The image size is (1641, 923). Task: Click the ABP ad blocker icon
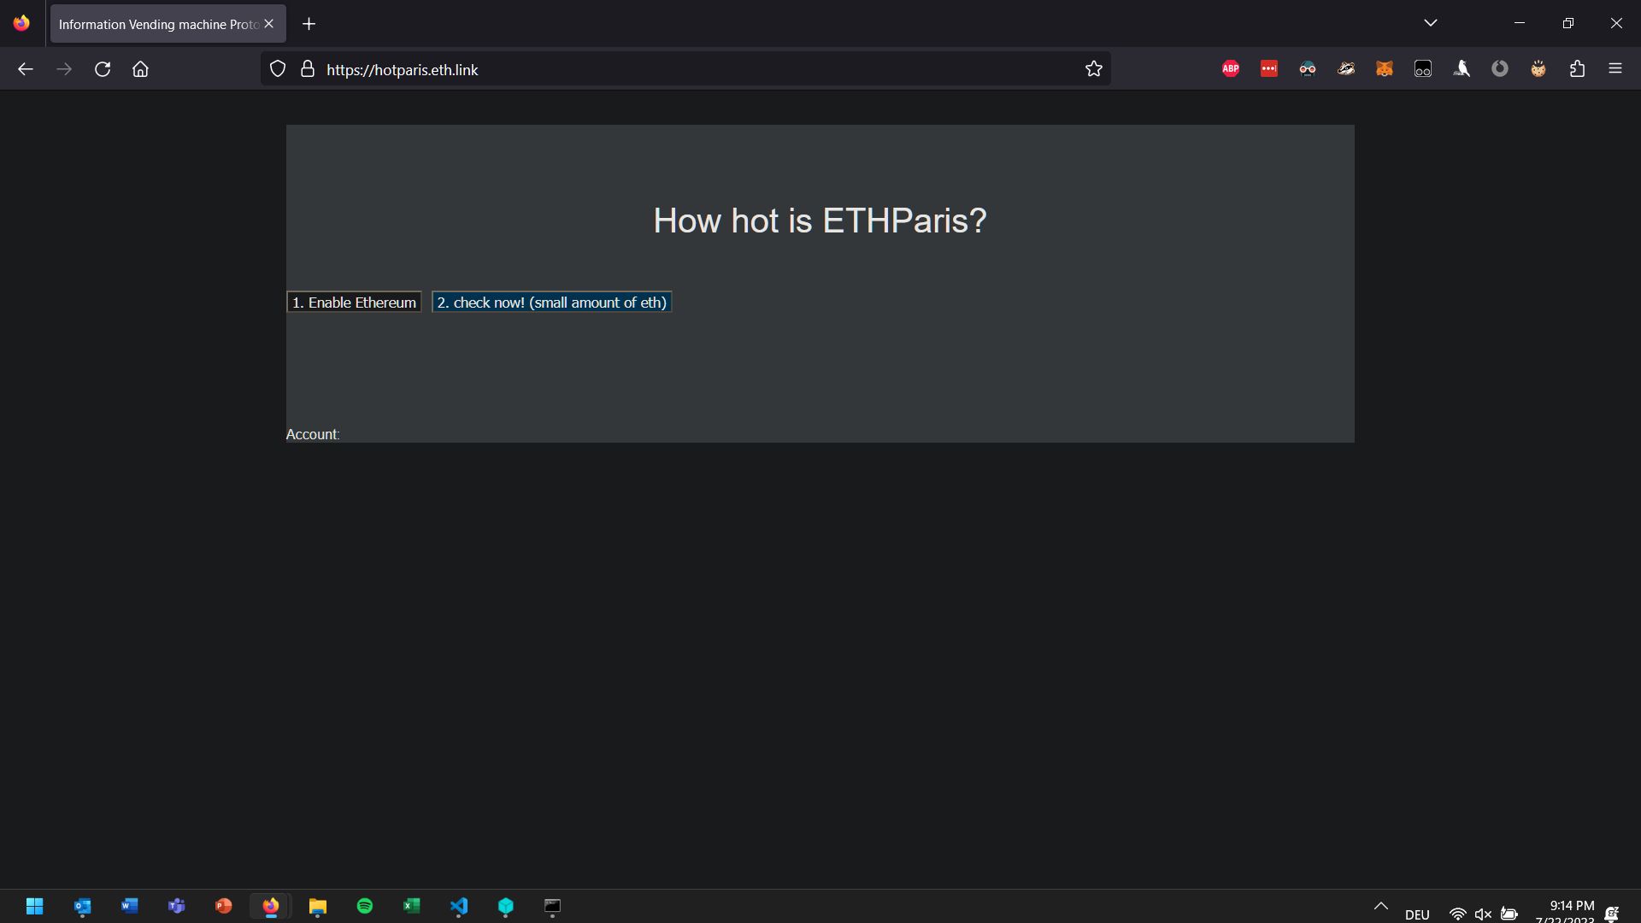[x=1231, y=68]
